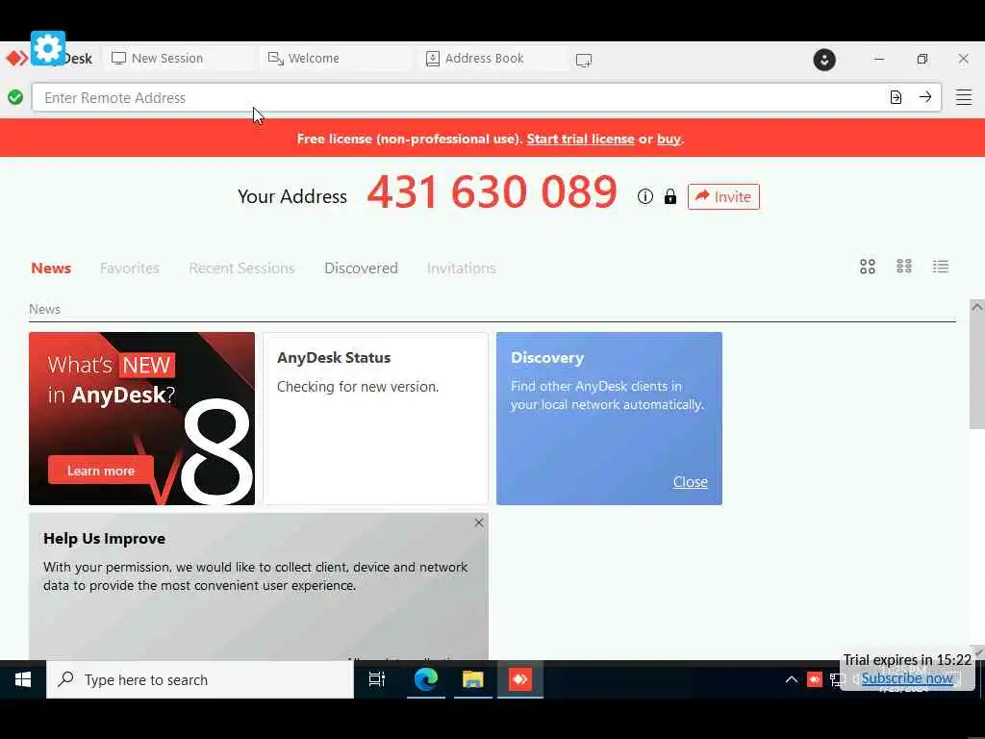The image size is (985, 739).
Task: Add a new session tab icon
Action: [x=584, y=60]
